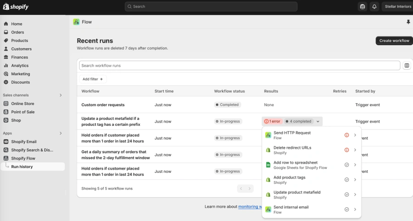The image size is (413, 221).
Task: Go to the next page of runs
Action: click(250, 188)
